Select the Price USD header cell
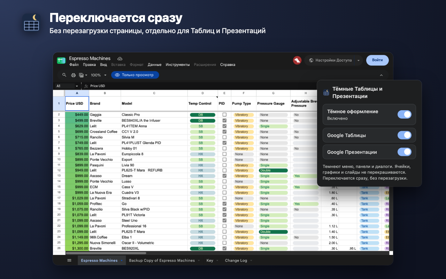This screenshot has width=446, height=279. pyautogui.click(x=77, y=104)
